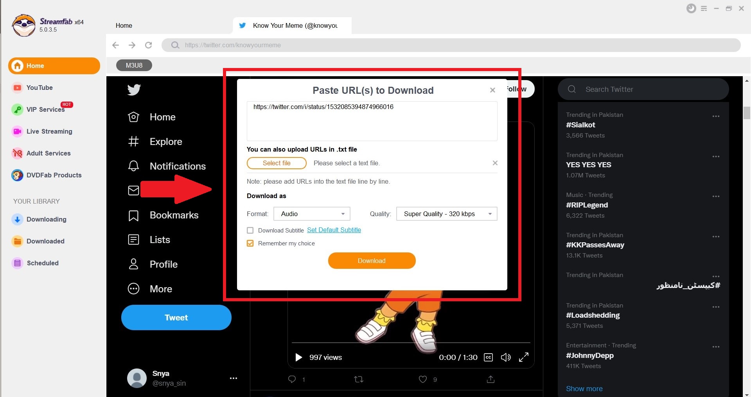
Task: Open Twitter Notifications
Action: click(167, 166)
